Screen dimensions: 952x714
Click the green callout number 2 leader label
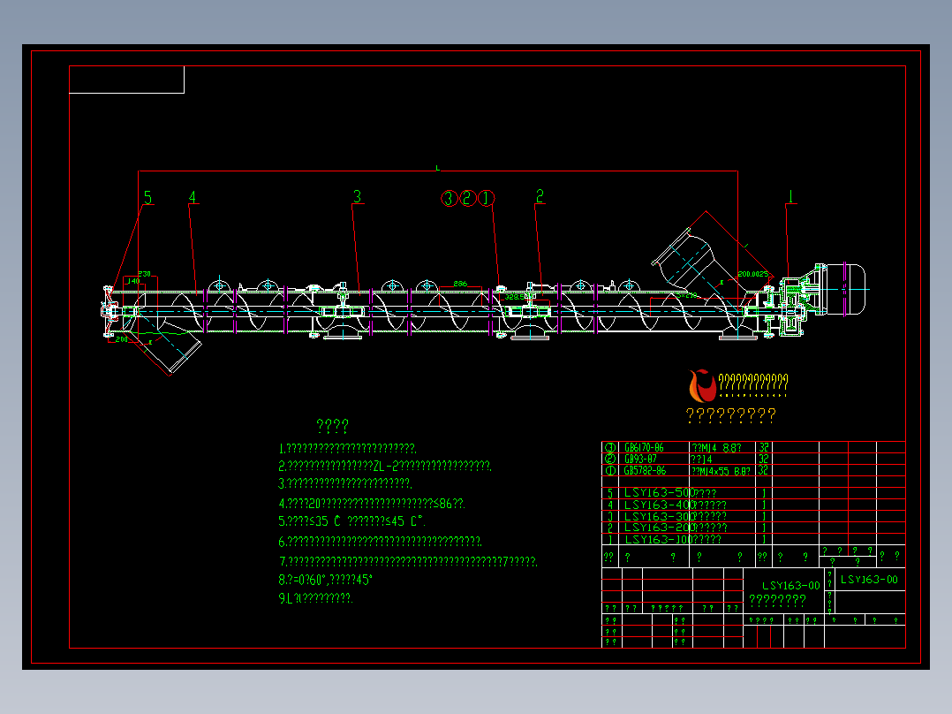pos(540,196)
